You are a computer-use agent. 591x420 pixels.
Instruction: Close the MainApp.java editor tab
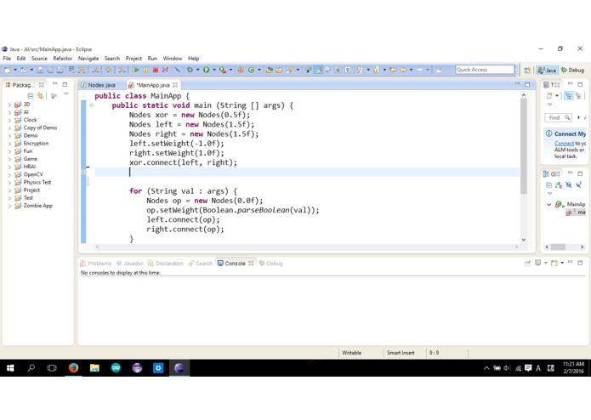(175, 85)
